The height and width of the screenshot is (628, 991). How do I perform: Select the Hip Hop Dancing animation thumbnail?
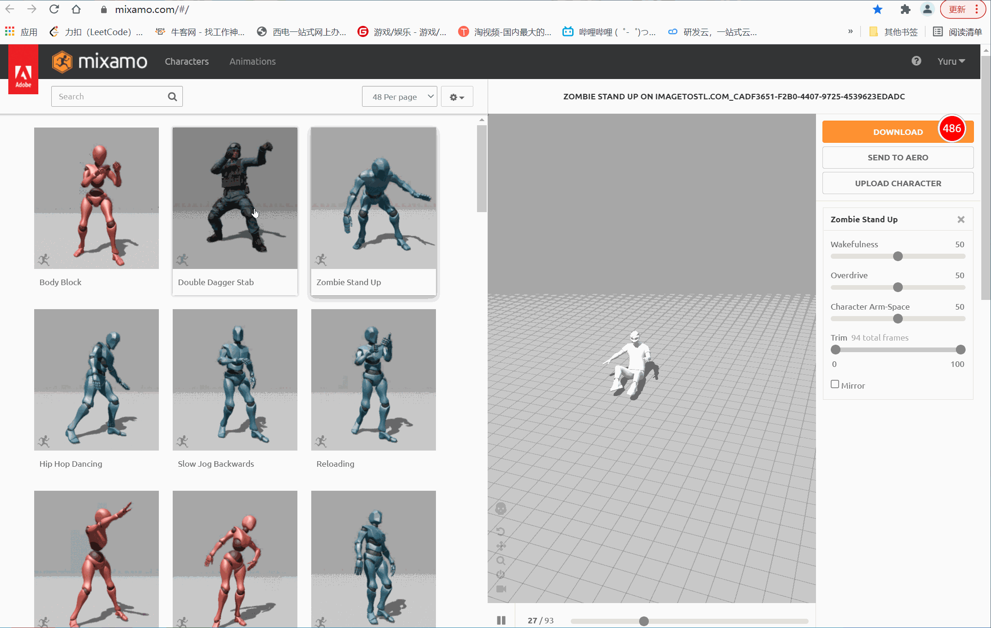pos(96,379)
